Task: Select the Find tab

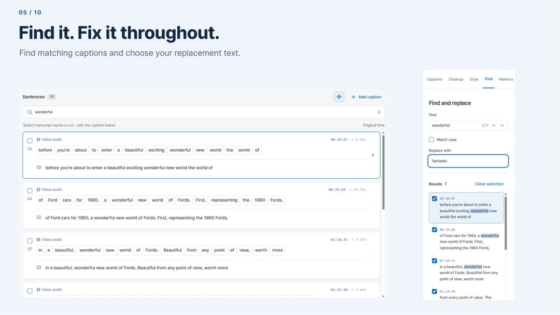Action: (x=488, y=79)
